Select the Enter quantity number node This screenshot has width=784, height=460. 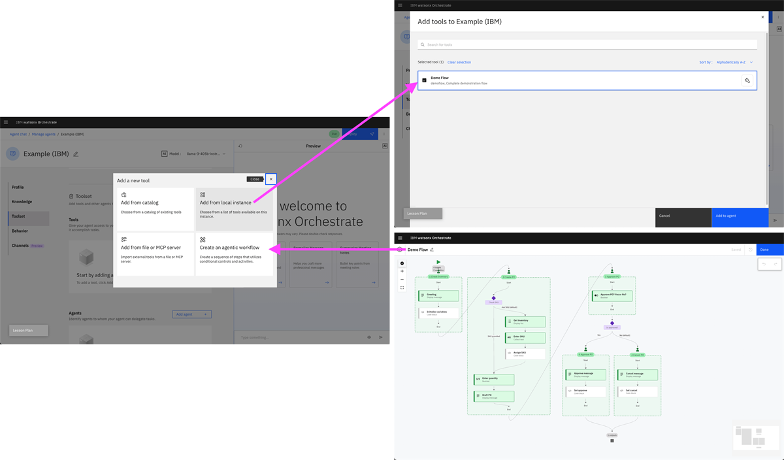[x=494, y=379]
